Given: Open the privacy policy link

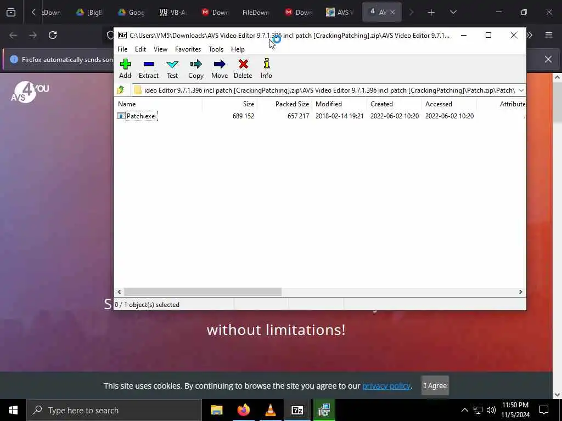Looking at the screenshot, I should tap(386, 386).
